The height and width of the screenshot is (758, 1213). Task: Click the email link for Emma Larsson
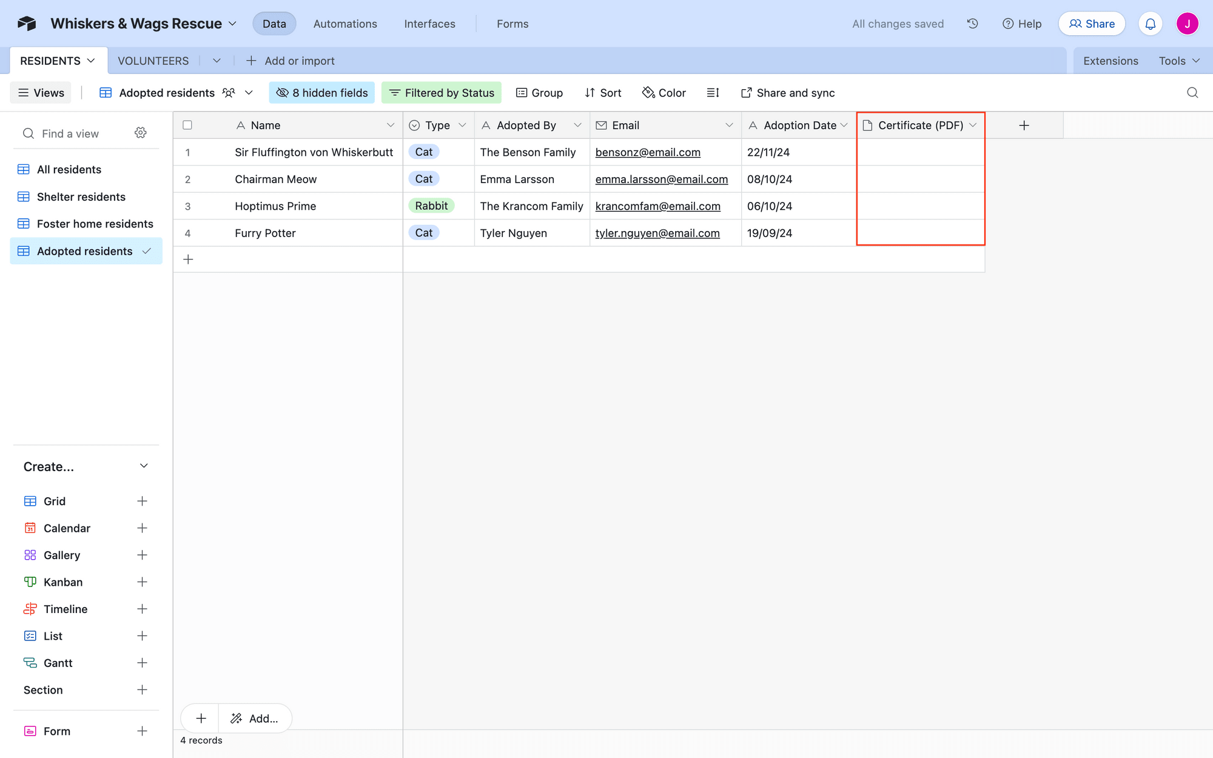(661, 179)
